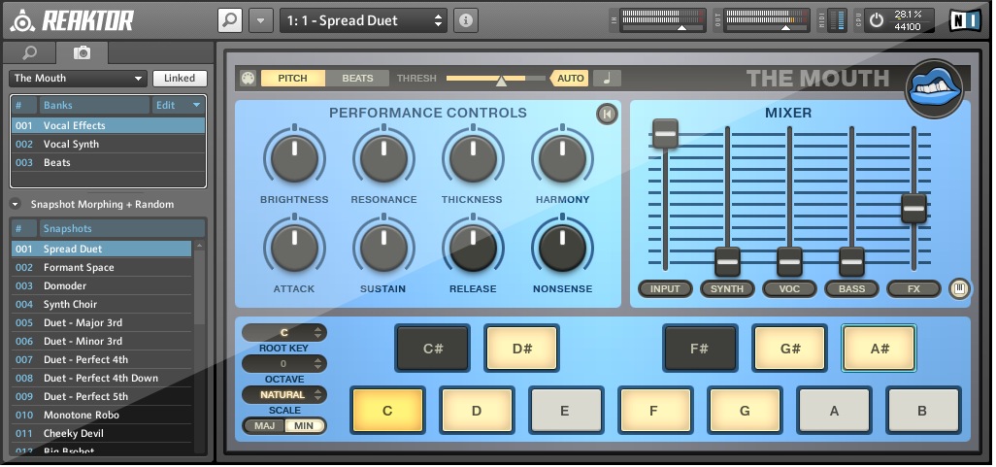This screenshot has width=996, height=467.
Task: Click the Native Instruments NI logo
Action: click(965, 20)
